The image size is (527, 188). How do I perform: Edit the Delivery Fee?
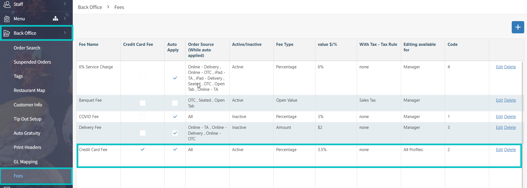pos(499,127)
